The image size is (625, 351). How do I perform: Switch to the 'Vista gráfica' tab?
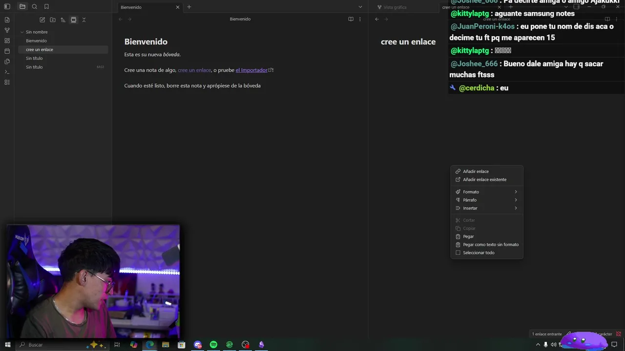click(395, 7)
